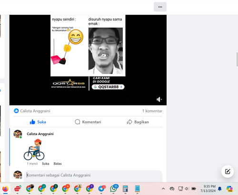Open the Notepad app in taskbar
238x195 pixels.
tap(138, 189)
